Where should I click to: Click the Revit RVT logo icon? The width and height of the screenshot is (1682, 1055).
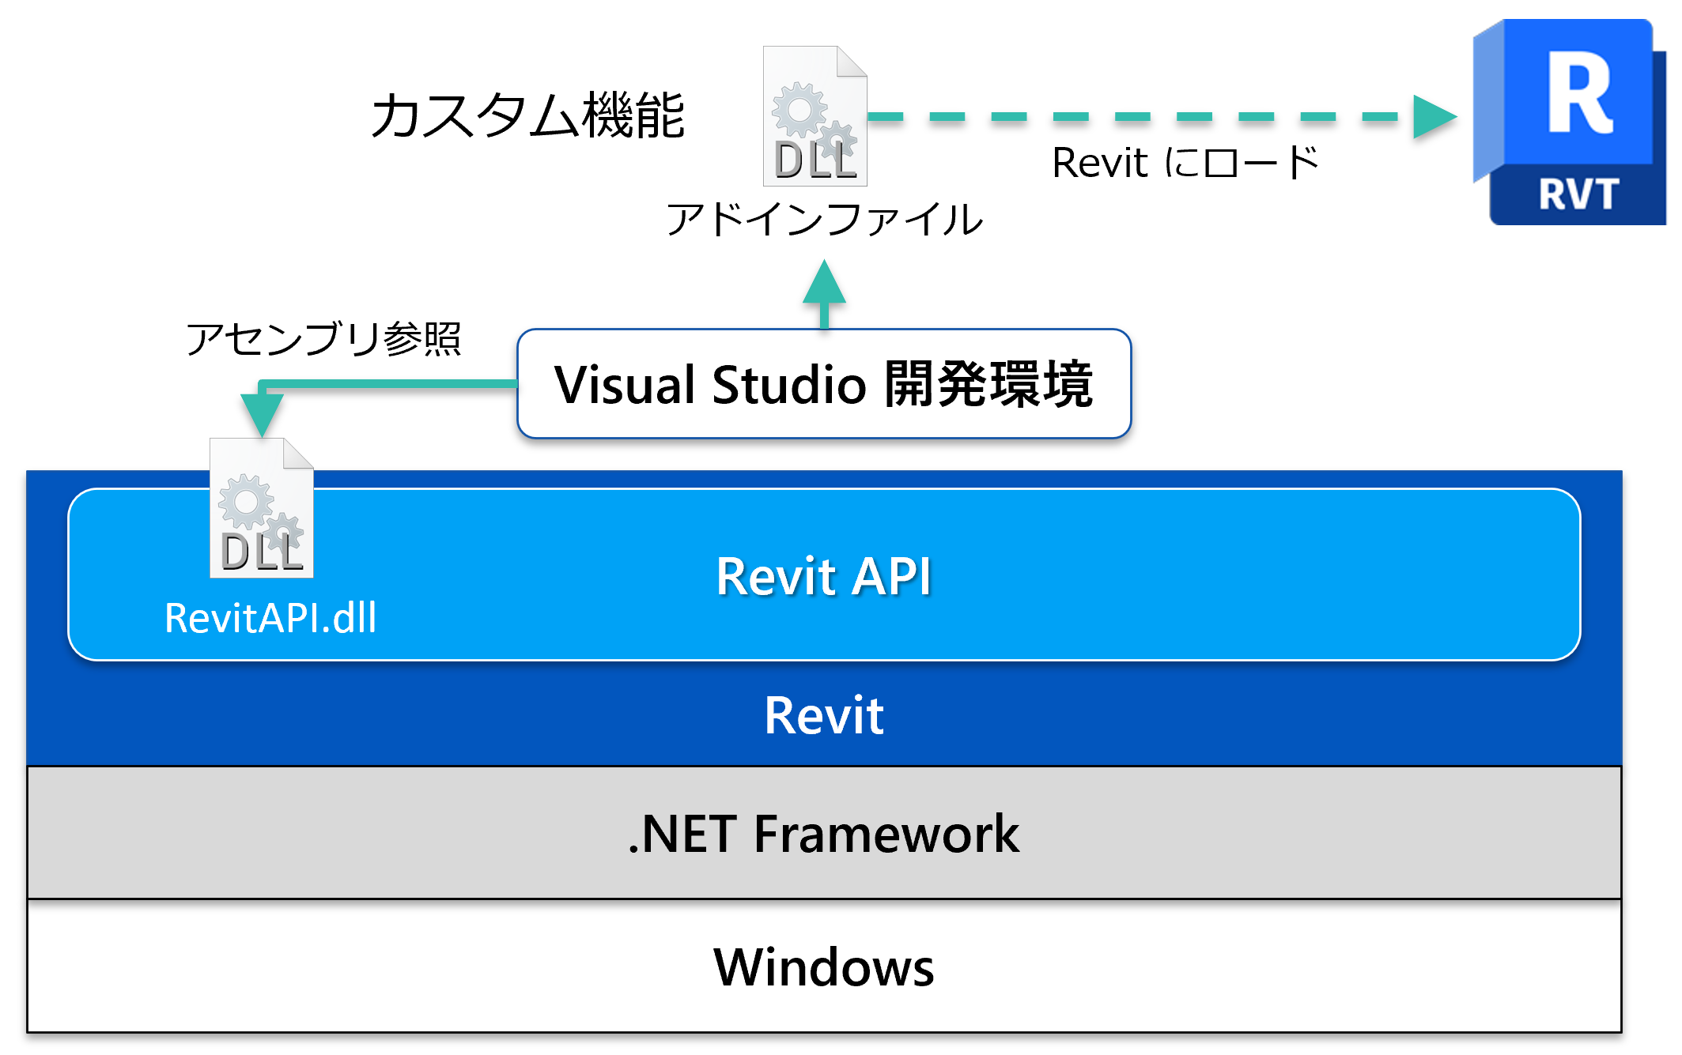pyautogui.click(x=1569, y=122)
